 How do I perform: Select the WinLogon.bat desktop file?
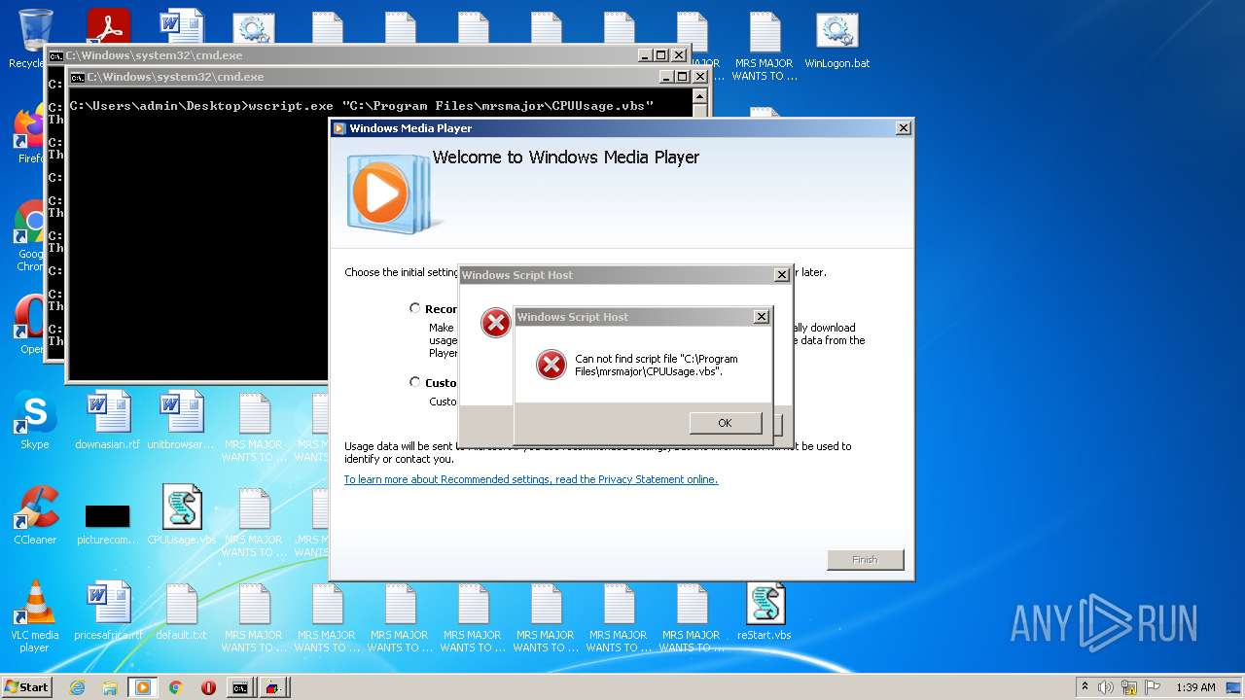click(x=837, y=41)
